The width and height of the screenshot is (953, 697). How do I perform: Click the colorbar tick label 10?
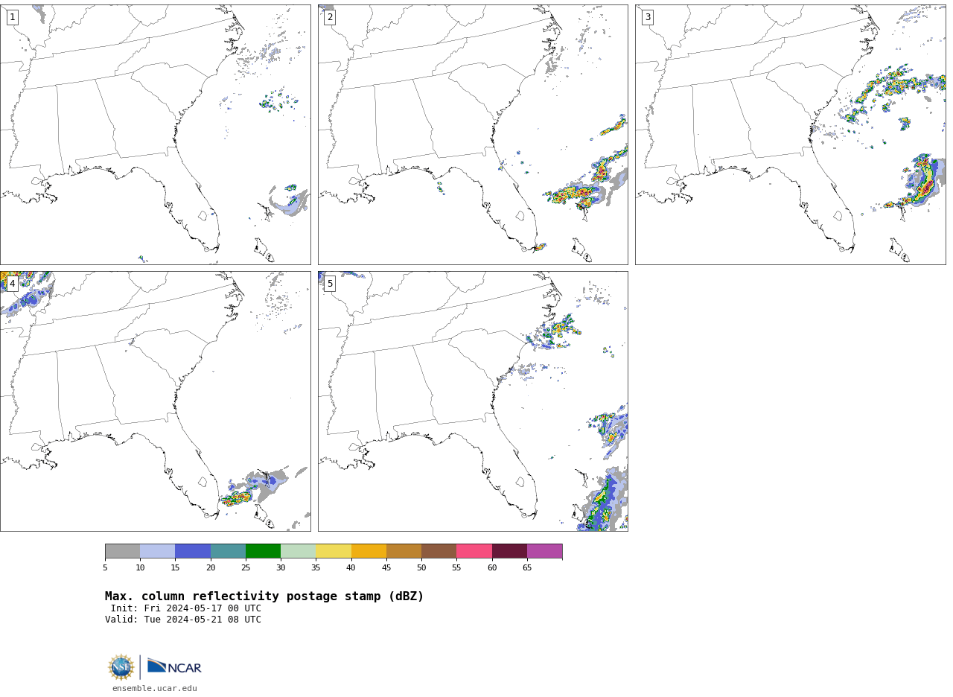pos(140,568)
